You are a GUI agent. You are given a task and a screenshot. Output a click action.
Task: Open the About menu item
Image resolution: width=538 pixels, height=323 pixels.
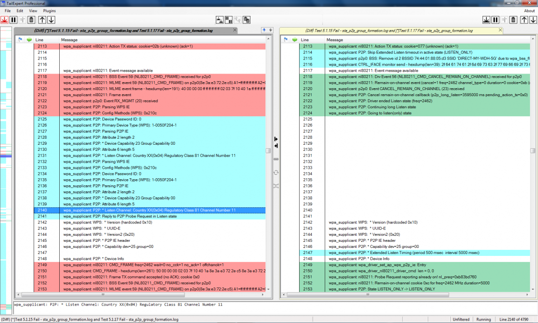529,11
